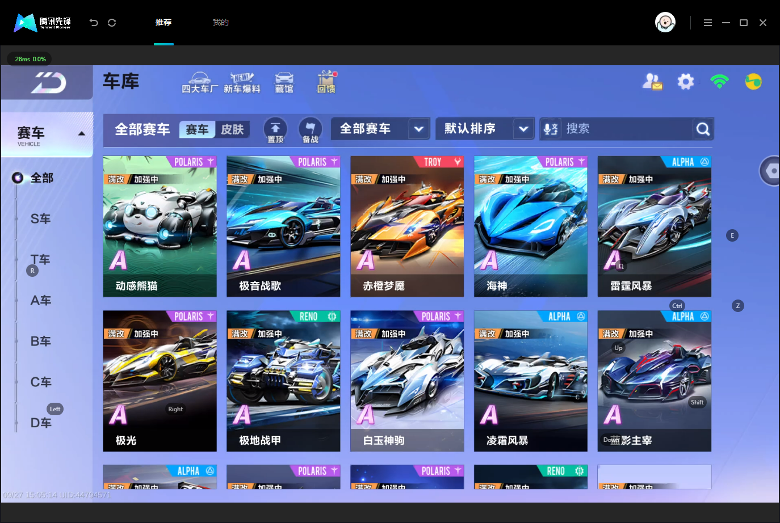Click the Tencent Pioneer refresh icon
Viewport: 780px width, 523px height.
[112, 23]
